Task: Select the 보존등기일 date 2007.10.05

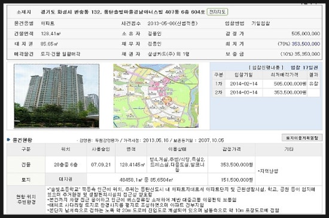Action: (x=211, y=140)
